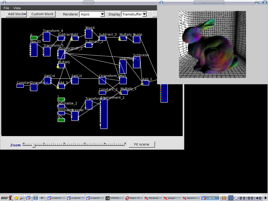Select the OrenNayar shading block
The width and height of the screenshot is (268, 201).
point(123,67)
